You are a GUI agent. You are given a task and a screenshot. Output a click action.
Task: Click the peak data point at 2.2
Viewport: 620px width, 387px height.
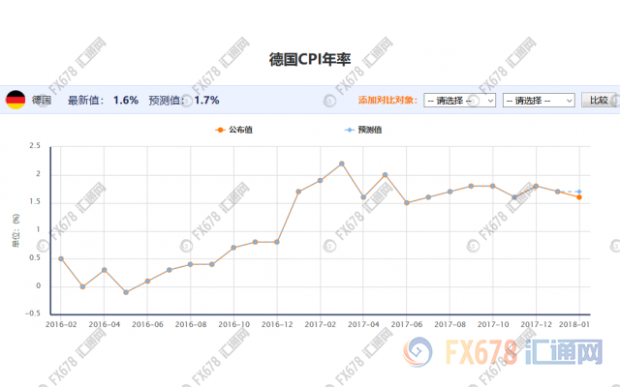(342, 164)
